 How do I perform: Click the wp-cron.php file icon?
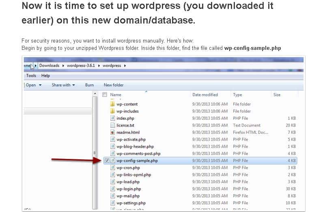(x=112, y=167)
